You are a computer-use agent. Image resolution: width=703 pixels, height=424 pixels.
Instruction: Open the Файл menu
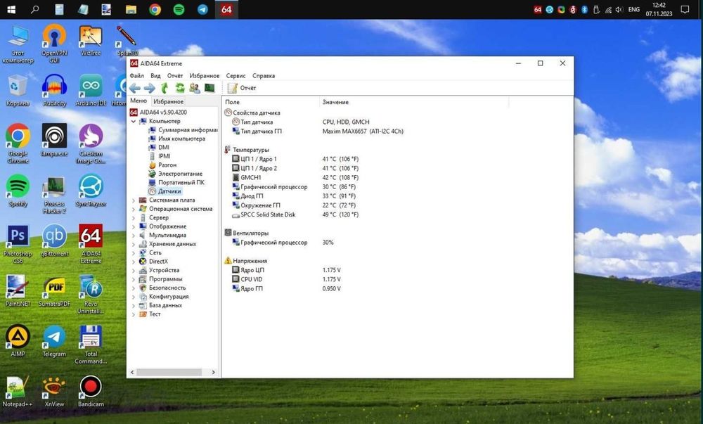click(x=136, y=75)
